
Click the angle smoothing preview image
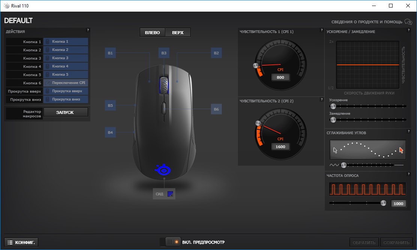[x=368, y=150]
